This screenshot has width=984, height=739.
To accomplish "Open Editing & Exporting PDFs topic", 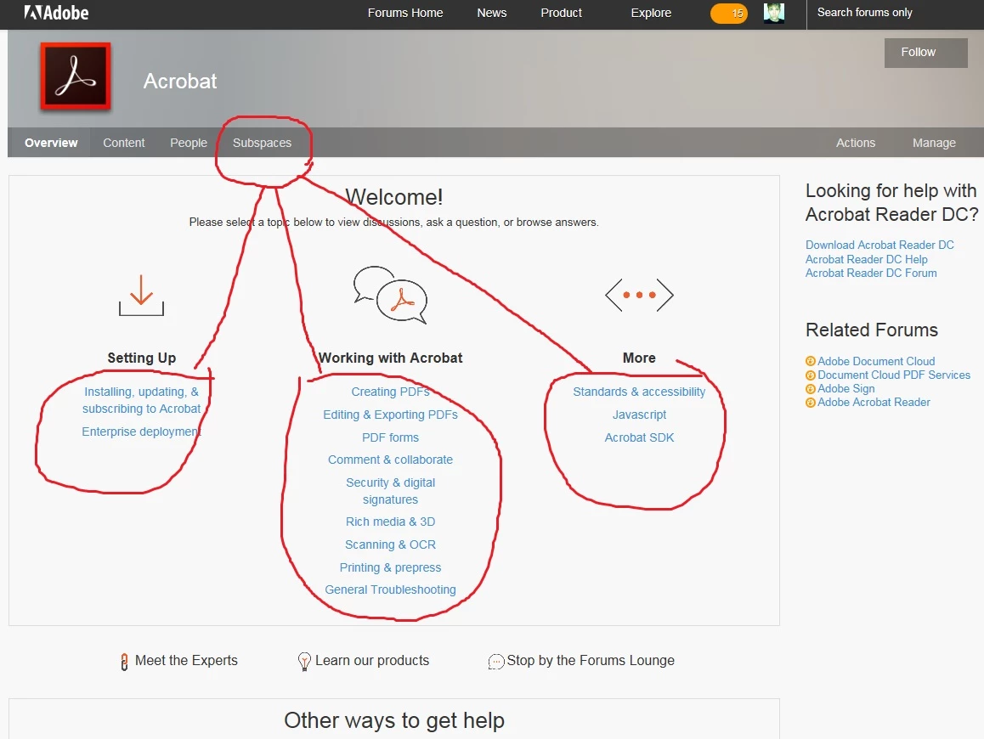I will (390, 415).
